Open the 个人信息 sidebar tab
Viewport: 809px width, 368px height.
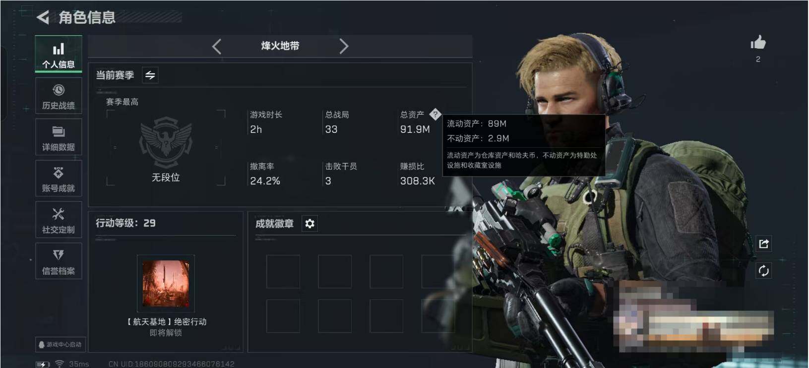[x=59, y=55]
